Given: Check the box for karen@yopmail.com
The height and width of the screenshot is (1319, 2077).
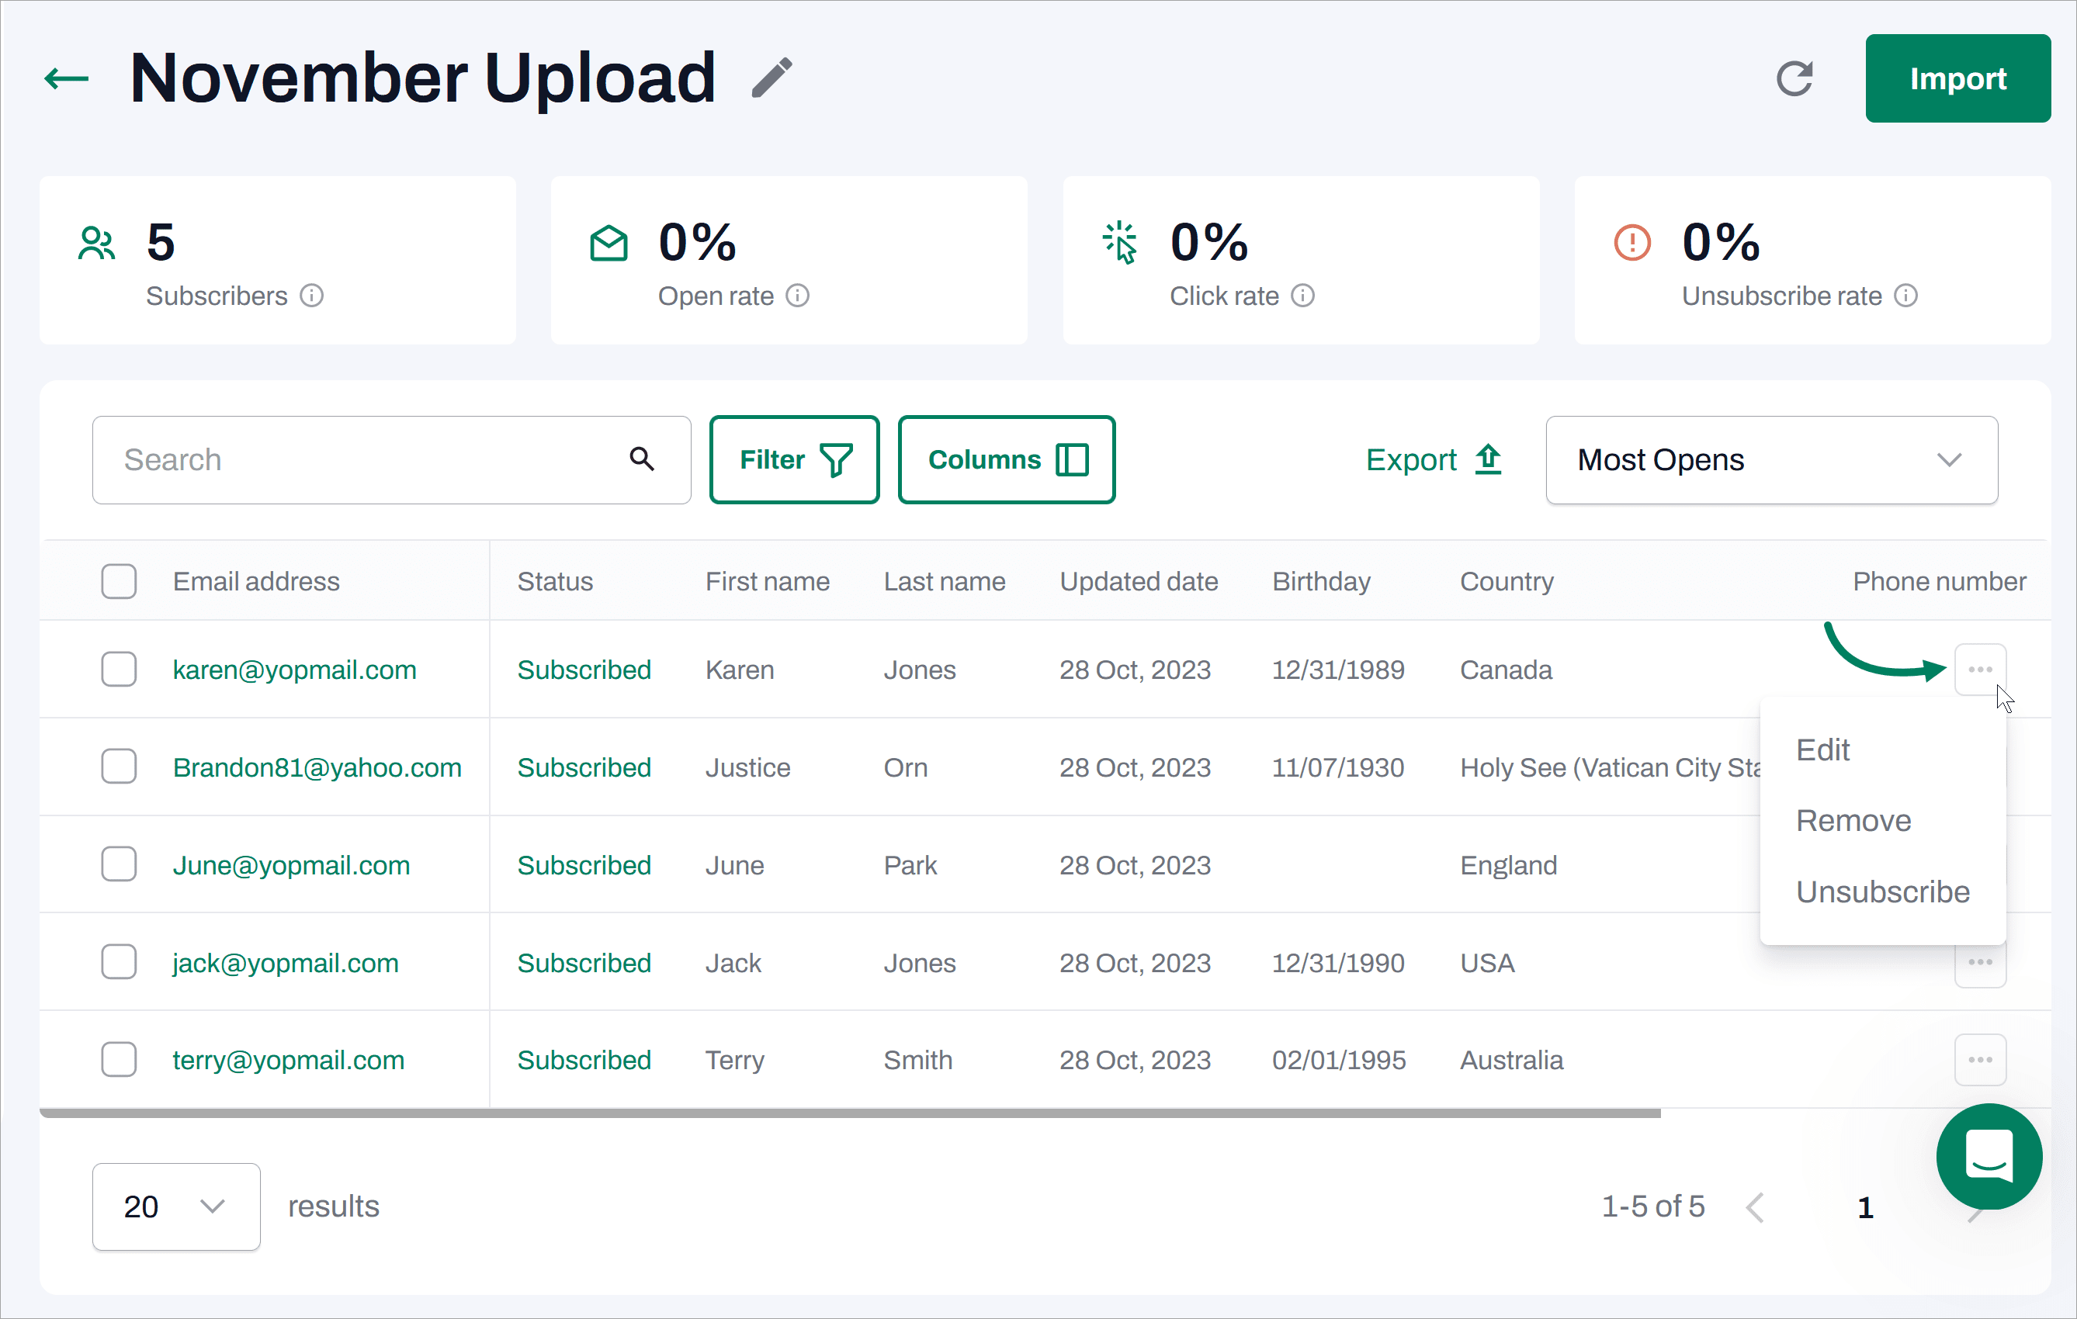Looking at the screenshot, I should point(119,669).
